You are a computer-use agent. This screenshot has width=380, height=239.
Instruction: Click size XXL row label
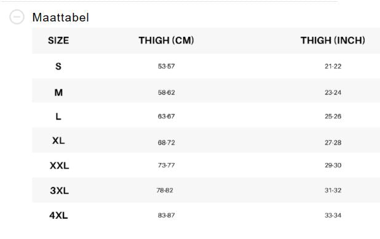[60, 165]
